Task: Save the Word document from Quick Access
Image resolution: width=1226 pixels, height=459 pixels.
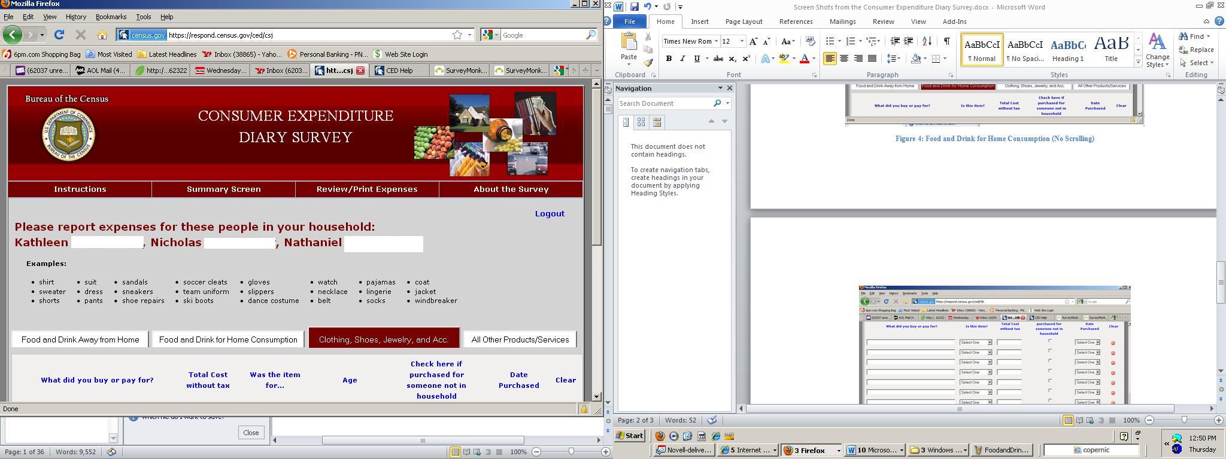Action: 634,7
